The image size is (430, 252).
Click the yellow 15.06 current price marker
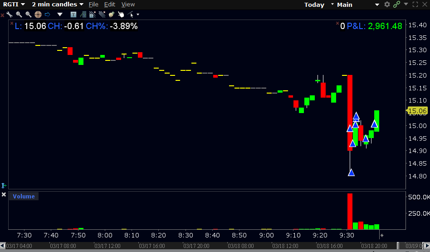point(417,111)
